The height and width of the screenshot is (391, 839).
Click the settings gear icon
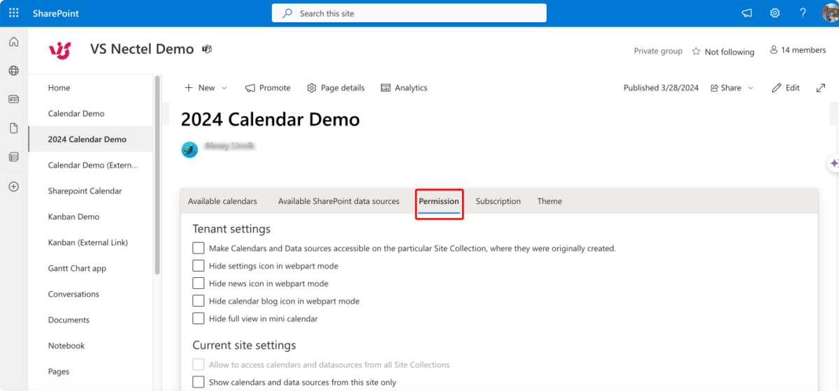pos(775,13)
